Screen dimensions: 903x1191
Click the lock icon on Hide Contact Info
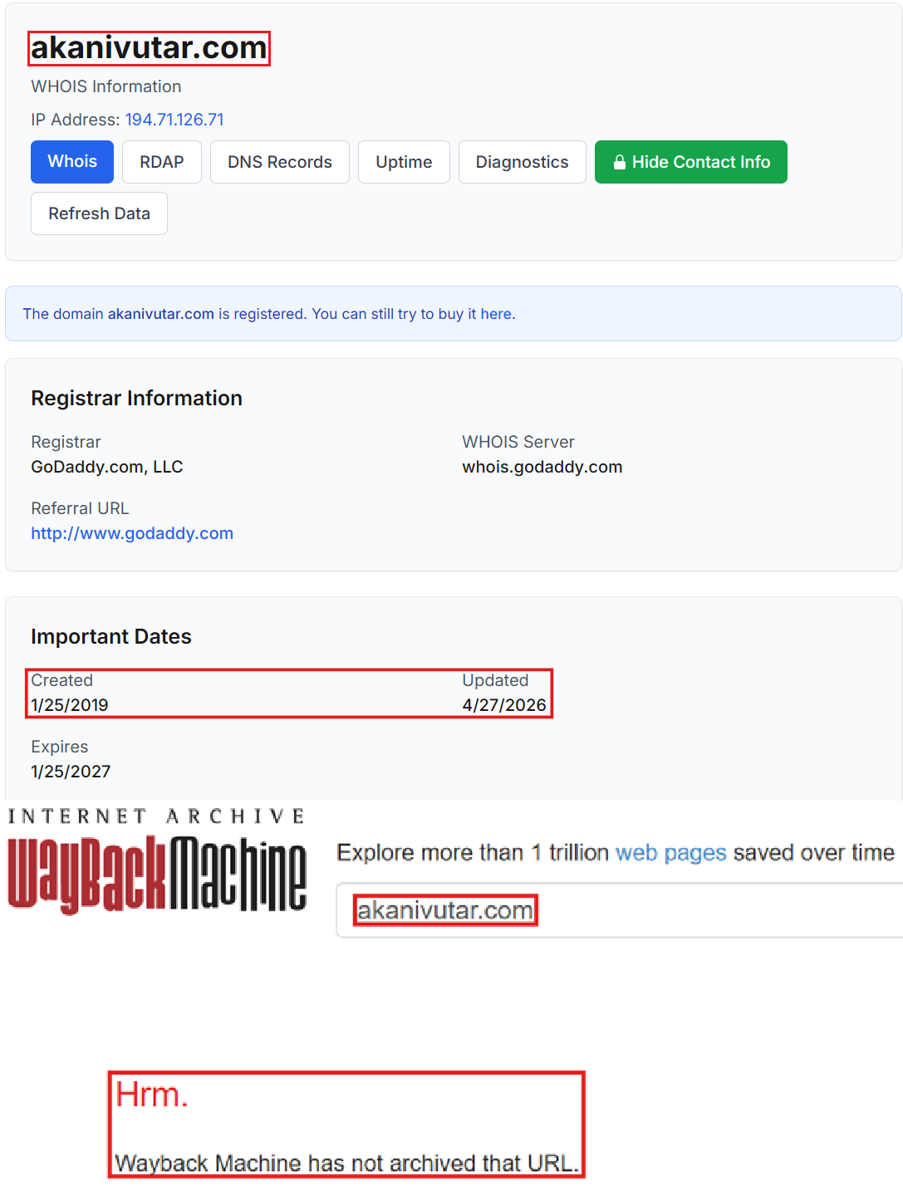(x=619, y=162)
